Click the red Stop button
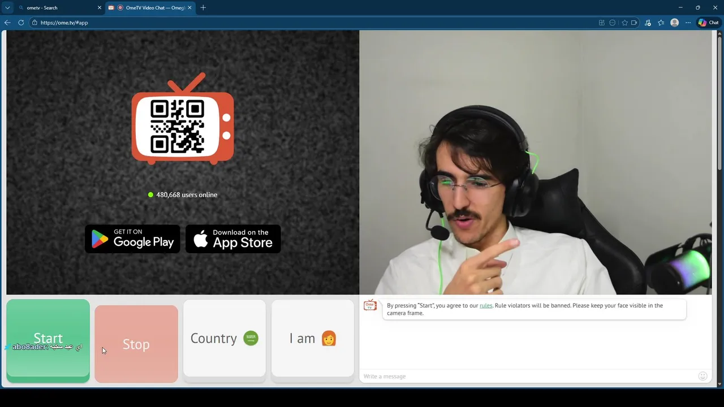The image size is (724, 407). click(x=136, y=344)
